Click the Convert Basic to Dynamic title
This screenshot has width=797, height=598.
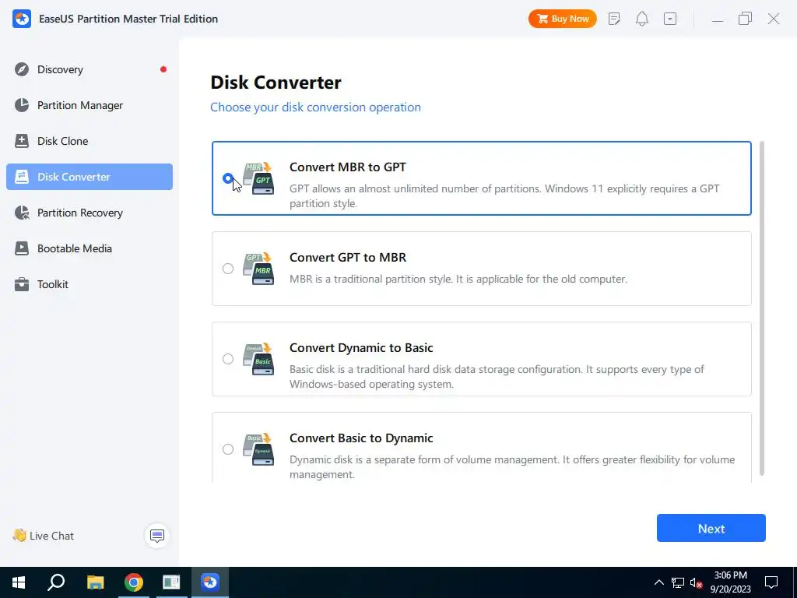pos(361,438)
